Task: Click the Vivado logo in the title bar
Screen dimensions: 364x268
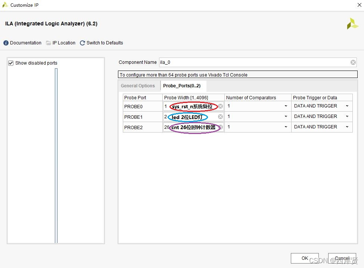Action: (5, 5)
